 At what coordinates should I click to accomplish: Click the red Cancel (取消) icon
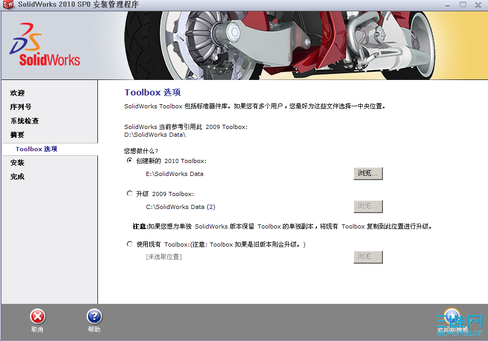38,317
